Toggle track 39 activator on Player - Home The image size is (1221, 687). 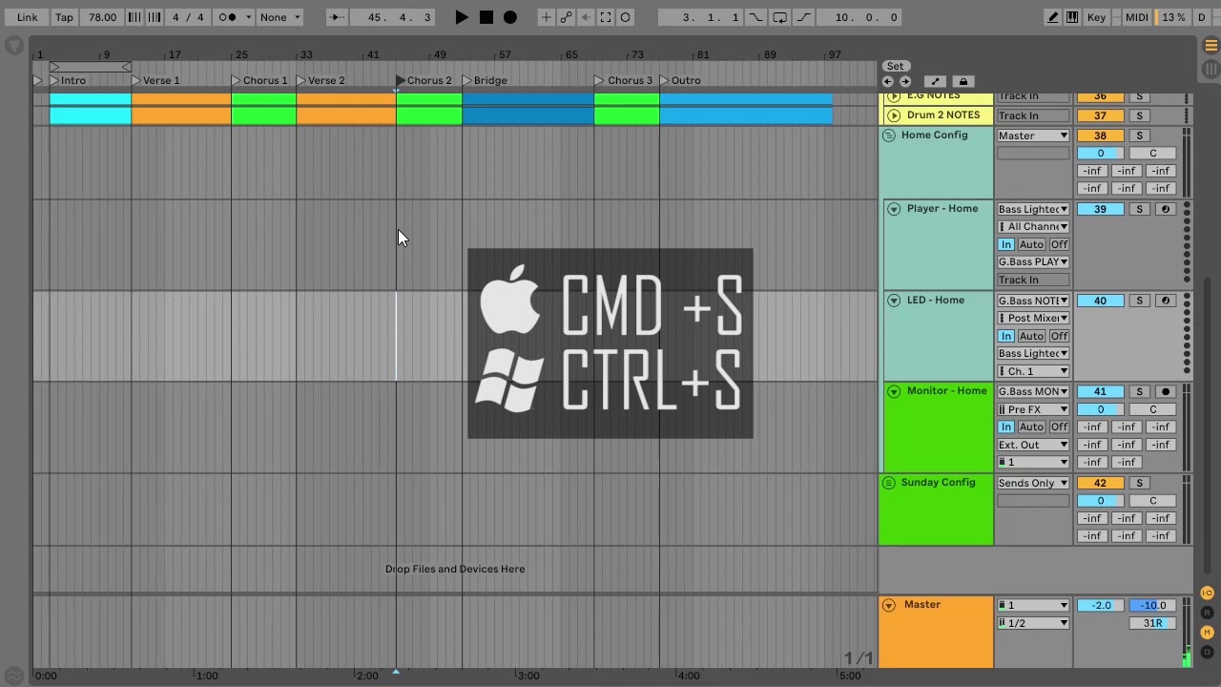pos(1100,209)
